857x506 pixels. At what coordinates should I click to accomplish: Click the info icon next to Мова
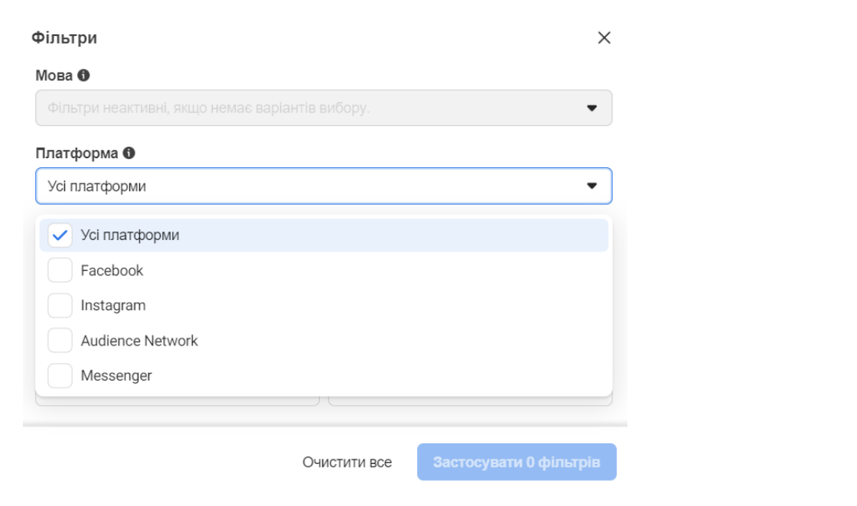pyautogui.click(x=83, y=76)
